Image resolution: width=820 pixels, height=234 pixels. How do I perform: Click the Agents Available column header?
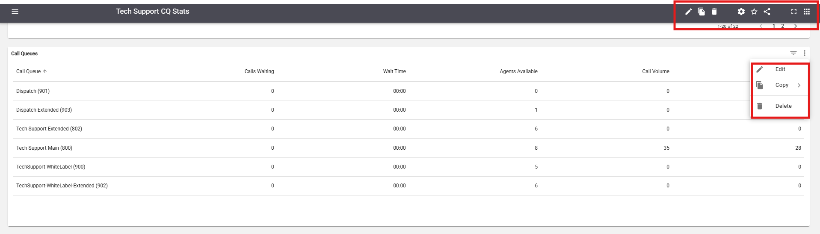(518, 71)
